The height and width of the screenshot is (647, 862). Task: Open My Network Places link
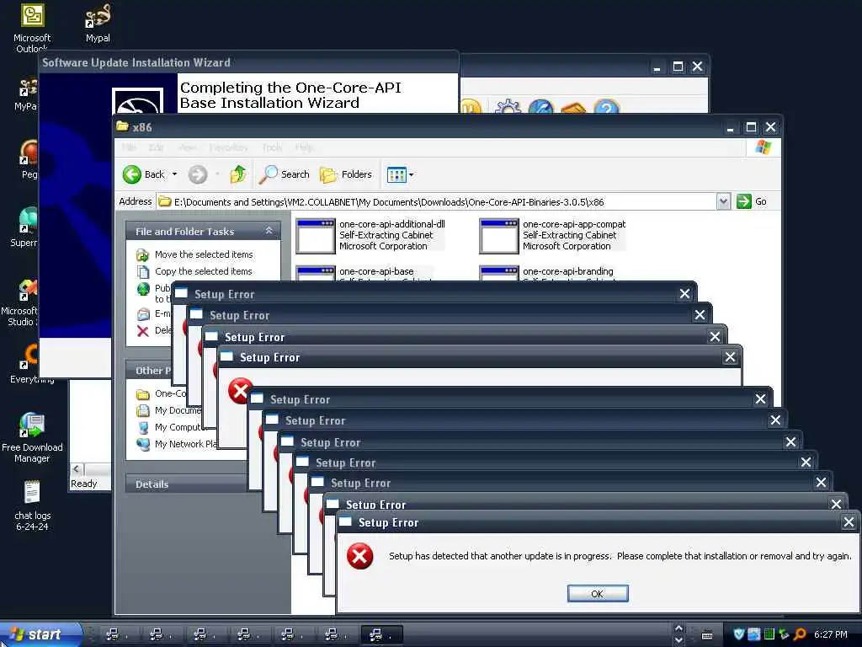click(186, 444)
